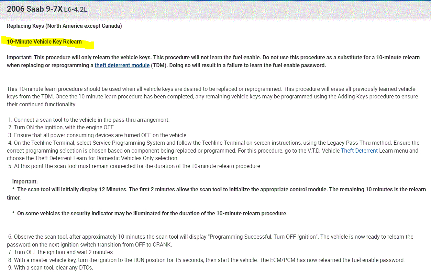Select the L6-4.2L engine label
Screen dimensions: 431x275
point(76,10)
